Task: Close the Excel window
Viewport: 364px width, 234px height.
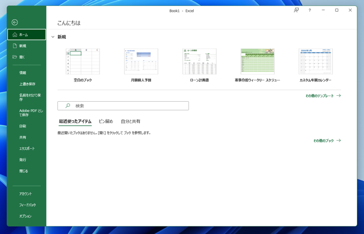Action: coord(350,10)
